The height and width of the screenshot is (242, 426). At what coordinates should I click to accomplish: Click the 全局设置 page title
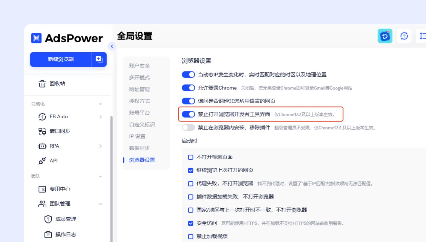click(x=135, y=36)
